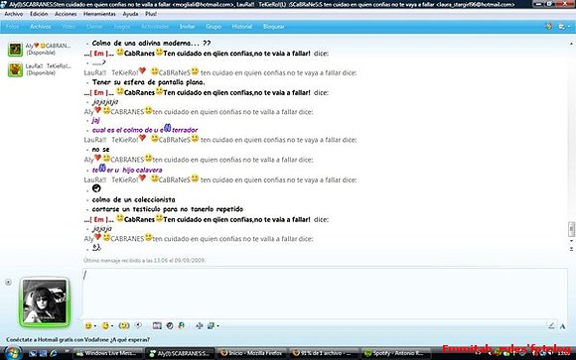This screenshot has width=576, height=360.
Task: Open the Acciones menu
Action: pos(66,14)
